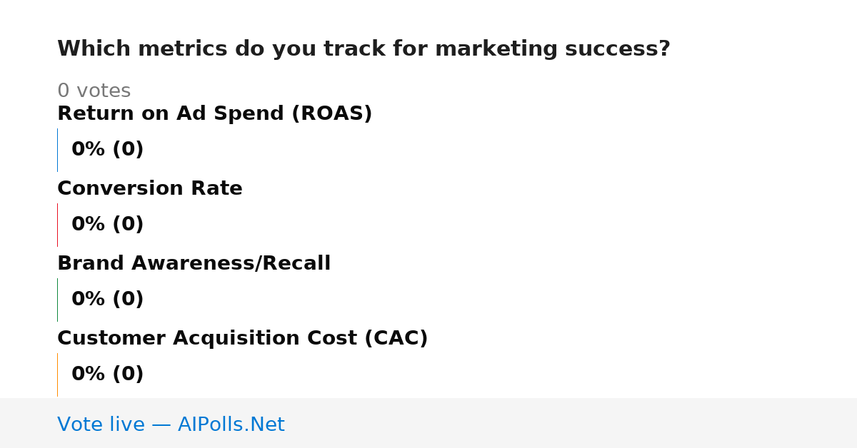Click the green Brand Awareness result bar

pos(57,300)
